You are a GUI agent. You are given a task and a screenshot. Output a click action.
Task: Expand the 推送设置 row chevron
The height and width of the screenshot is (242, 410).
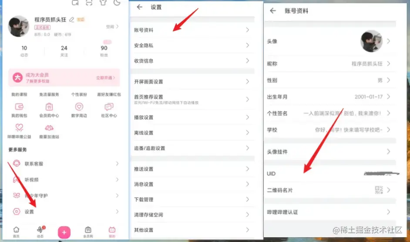click(x=247, y=169)
